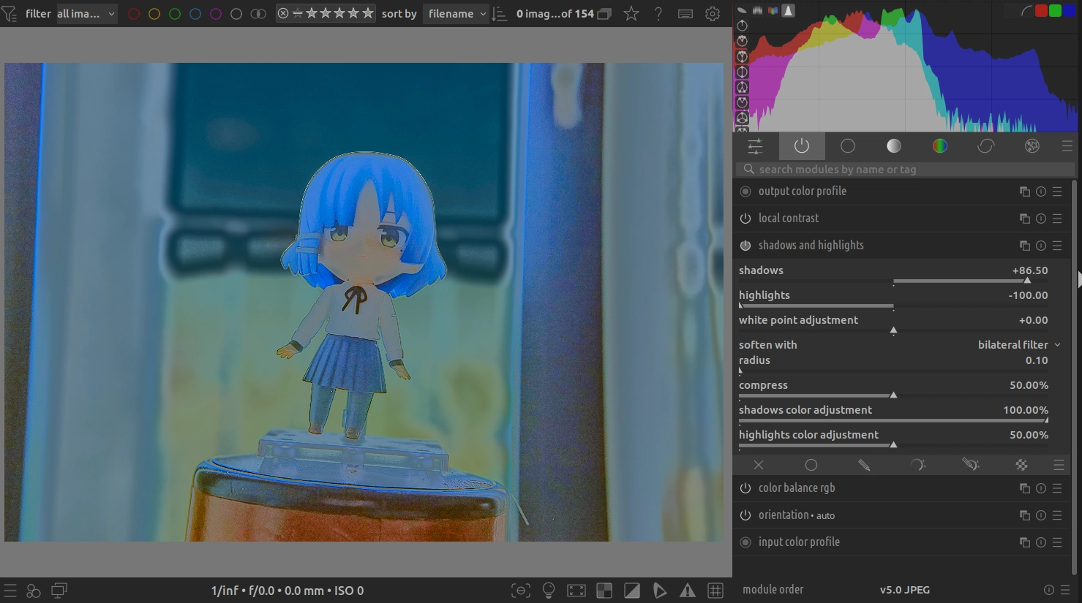
Task: Filter by green color label
Action: 175,14
